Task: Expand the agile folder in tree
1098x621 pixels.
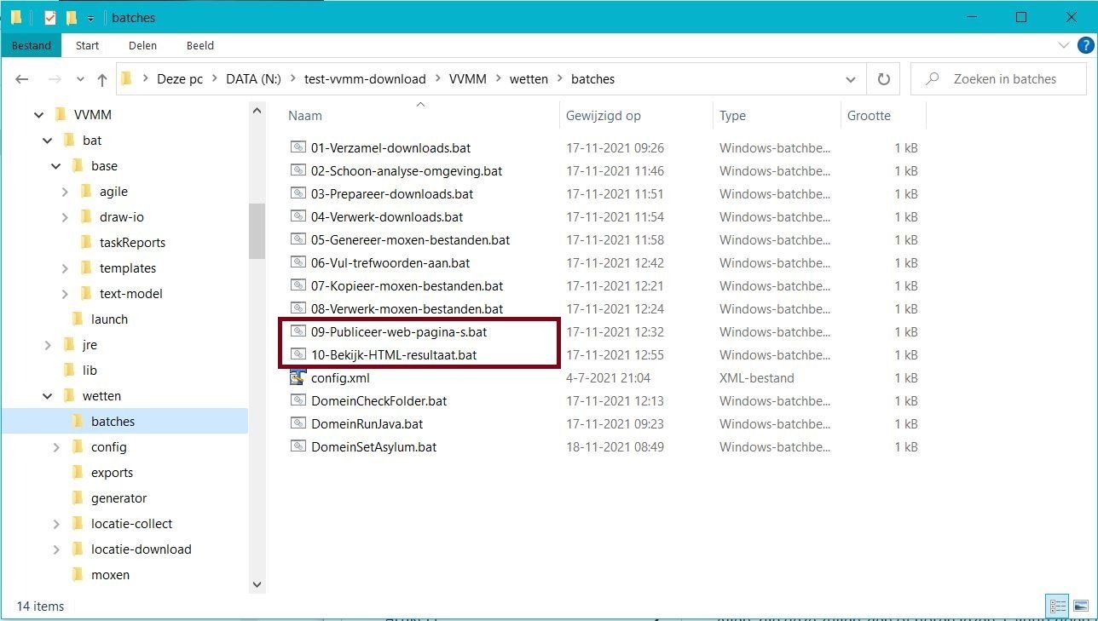Action: tap(65, 192)
